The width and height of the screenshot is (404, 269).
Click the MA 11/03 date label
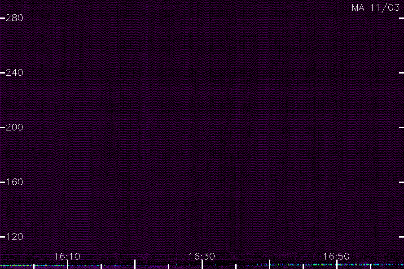point(376,8)
